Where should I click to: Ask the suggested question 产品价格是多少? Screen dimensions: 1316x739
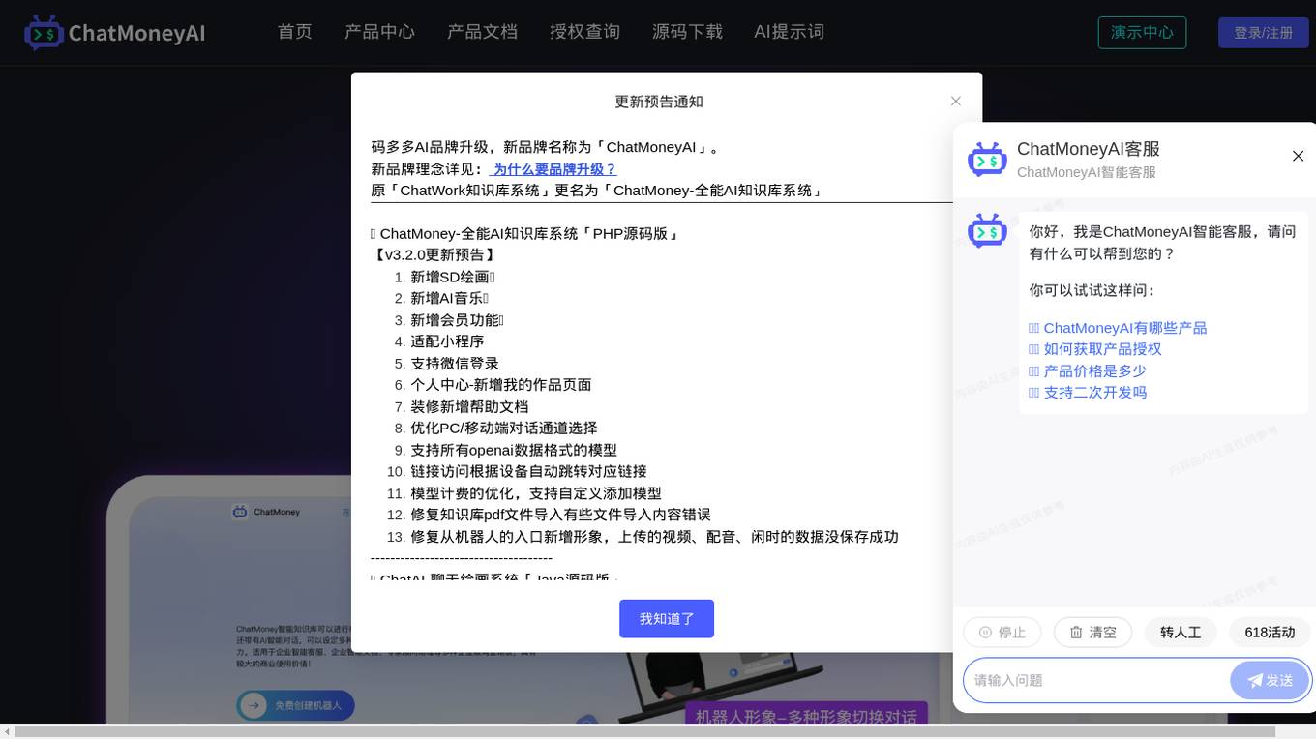pyautogui.click(x=1088, y=371)
